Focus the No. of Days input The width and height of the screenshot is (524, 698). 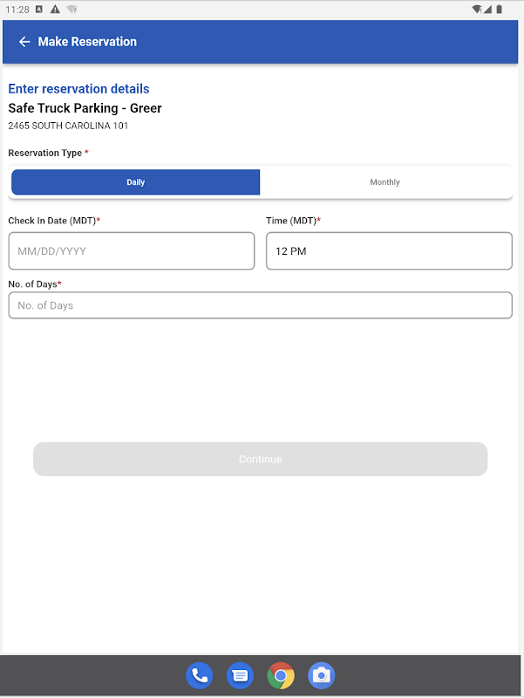260,305
